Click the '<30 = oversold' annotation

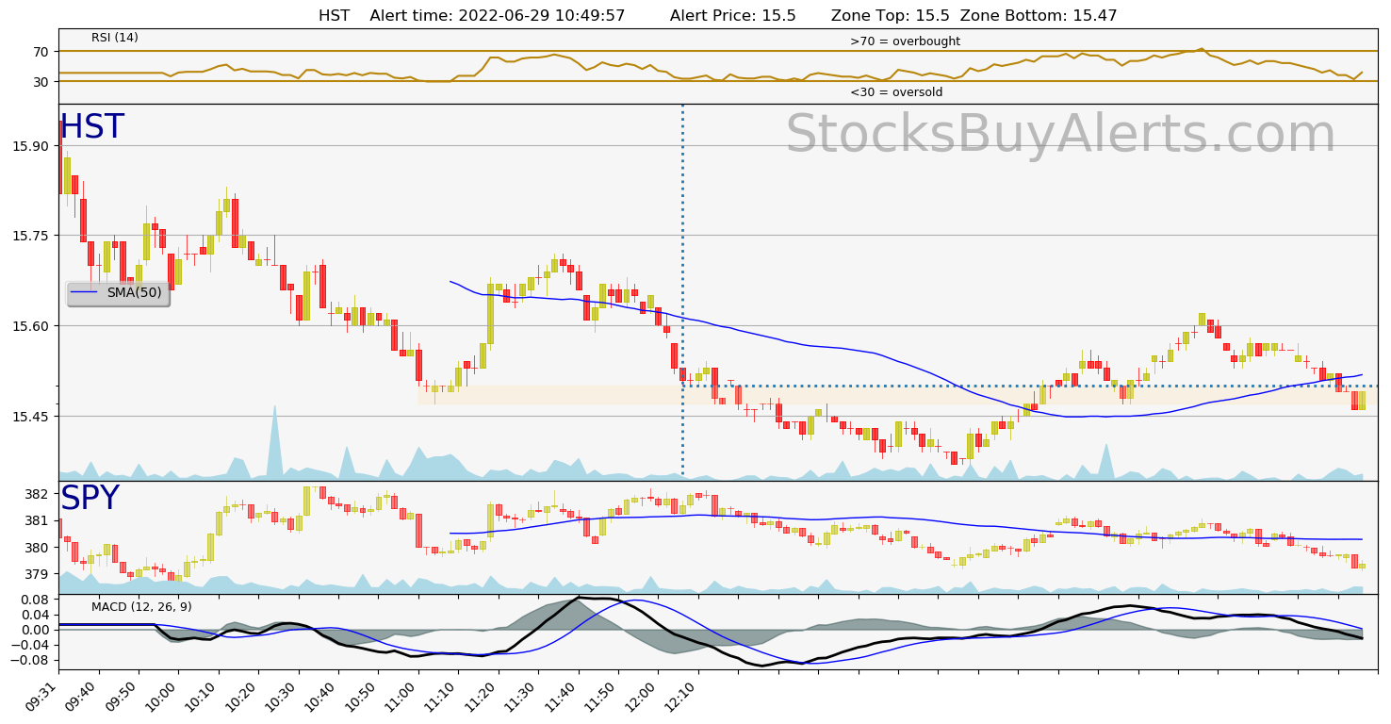(896, 92)
